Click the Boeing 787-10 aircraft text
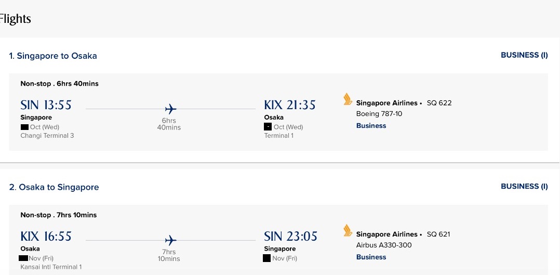This screenshot has width=560, height=275. coord(379,114)
